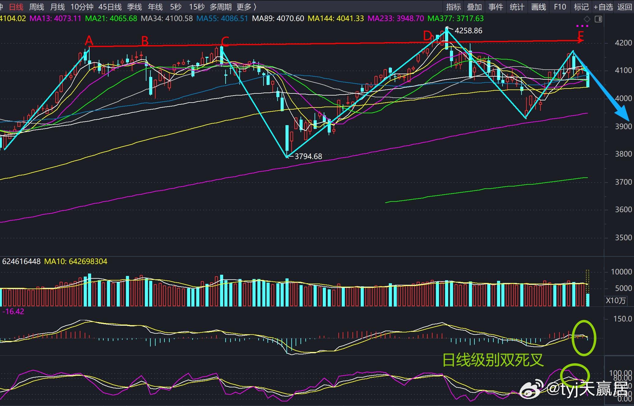This screenshot has height=406, width=634.
Task: Open the 标记 mark tool
Action: [581, 7]
